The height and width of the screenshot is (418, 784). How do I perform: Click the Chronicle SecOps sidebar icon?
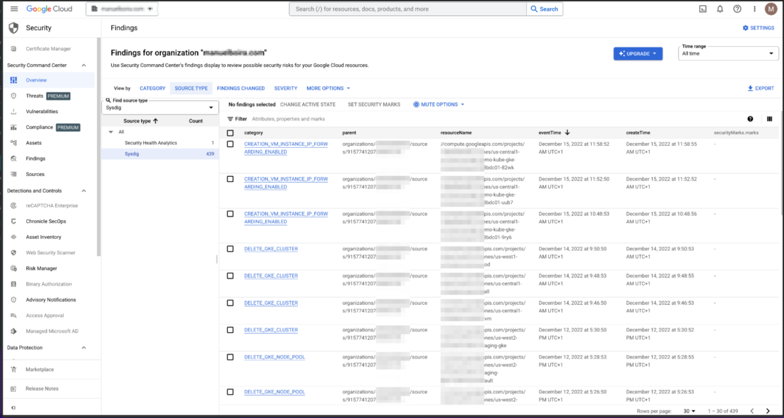coord(13,221)
